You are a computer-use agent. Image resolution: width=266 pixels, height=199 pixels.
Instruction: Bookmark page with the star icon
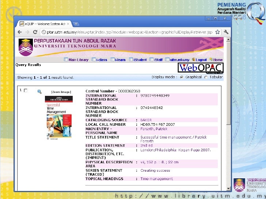217,32
